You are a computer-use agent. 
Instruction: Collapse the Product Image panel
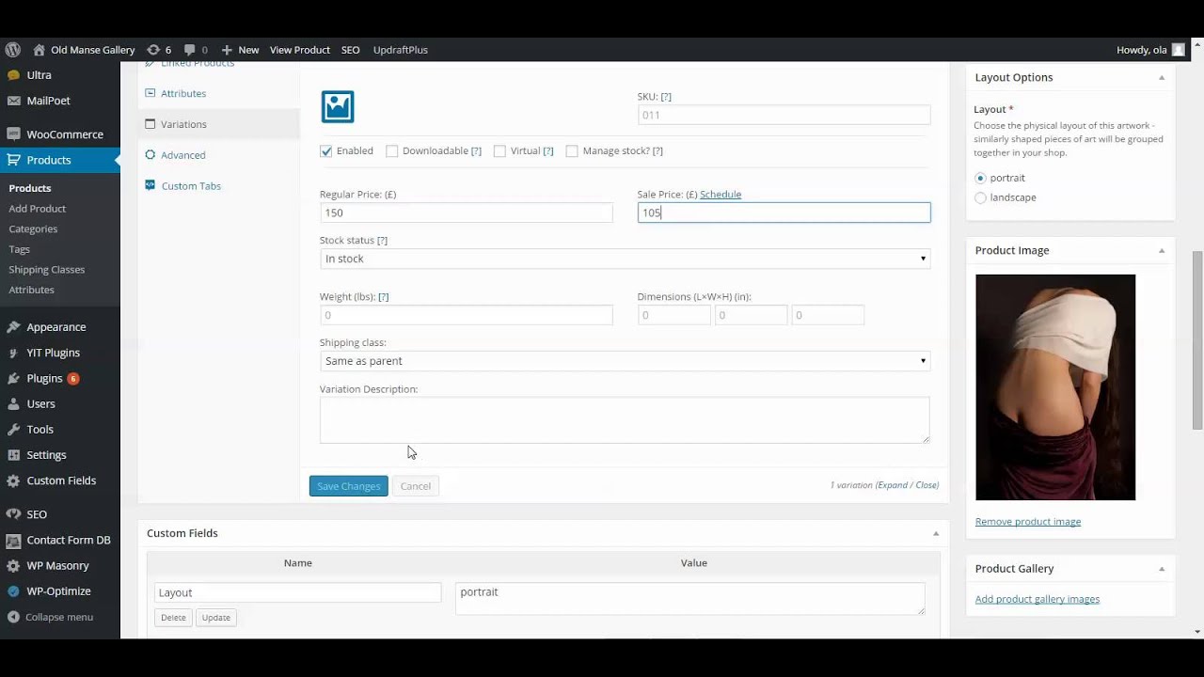click(x=1162, y=250)
